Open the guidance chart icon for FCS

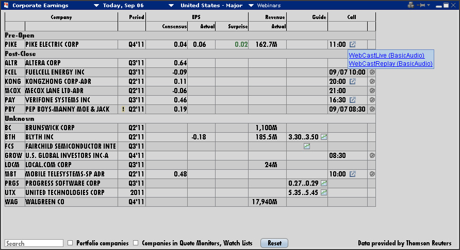point(306,146)
